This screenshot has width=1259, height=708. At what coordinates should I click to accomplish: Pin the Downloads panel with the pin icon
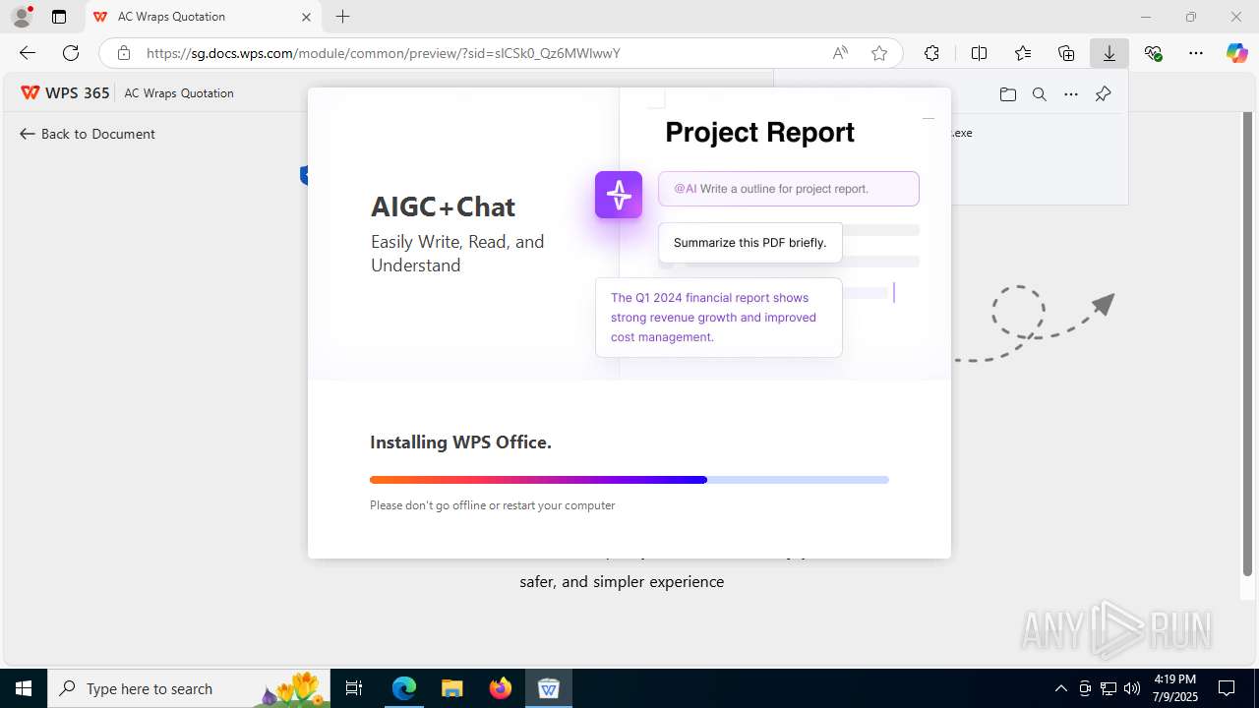tap(1103, 94)
